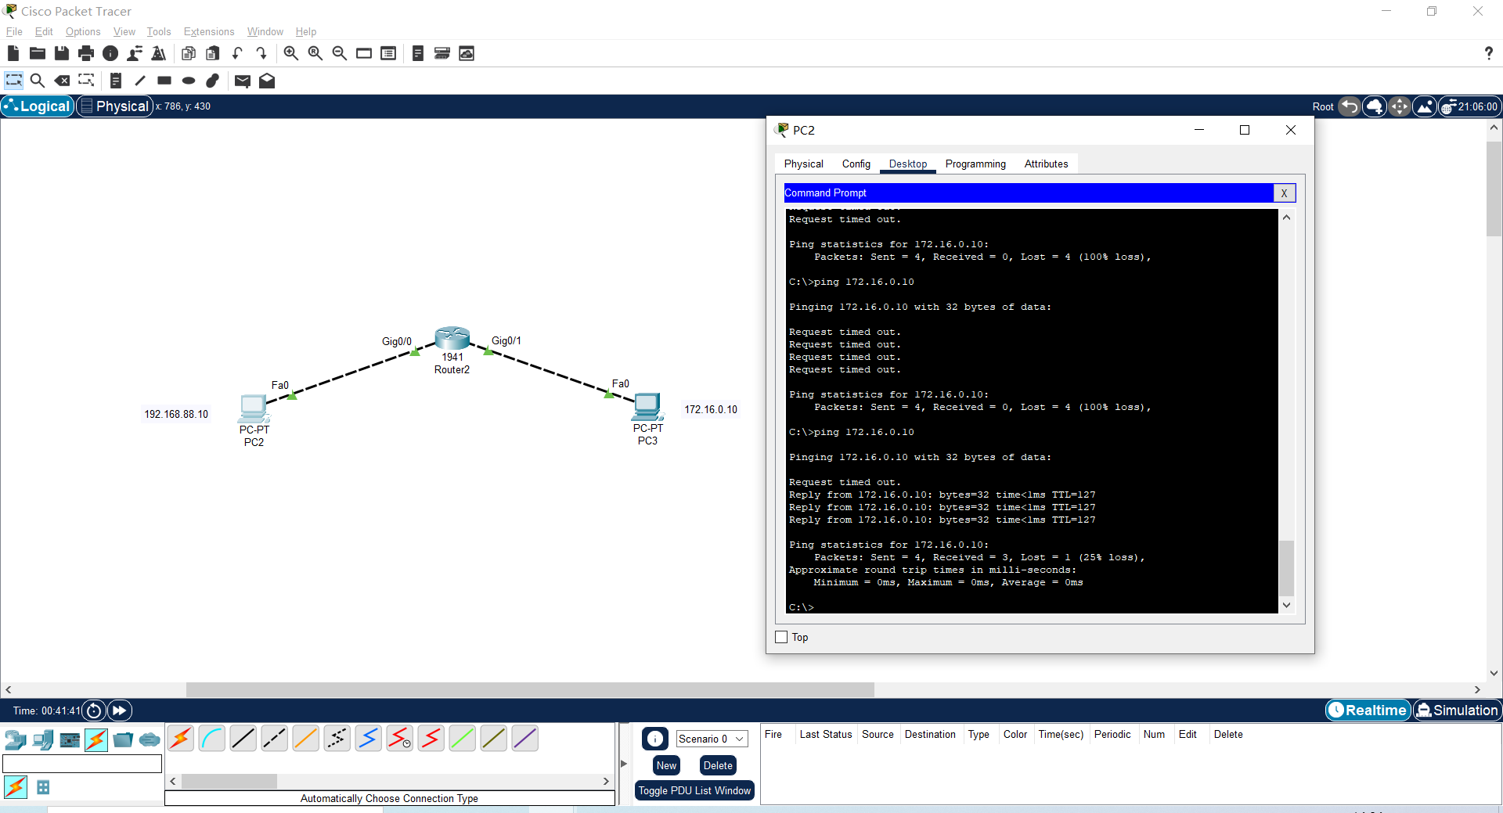The height and width of the screenshot is (813, 1503).
Task: Expand the PDU list panel arrow
Action: [624, 763]
